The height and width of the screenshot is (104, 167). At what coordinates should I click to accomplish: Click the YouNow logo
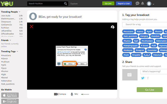tap(7, 4)
